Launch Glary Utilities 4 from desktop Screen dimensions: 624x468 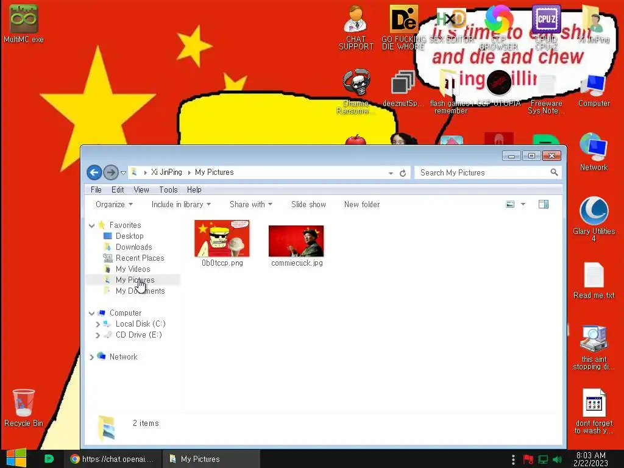(x=594, y=219)
